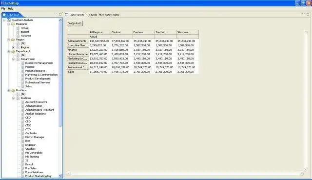Click the Finance row header in table
The image size is (312, 180).
tap(78, 50)
